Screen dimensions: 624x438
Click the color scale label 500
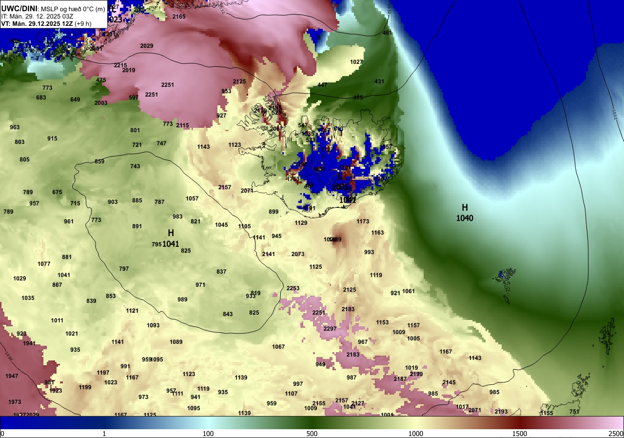tap(312, 434)
